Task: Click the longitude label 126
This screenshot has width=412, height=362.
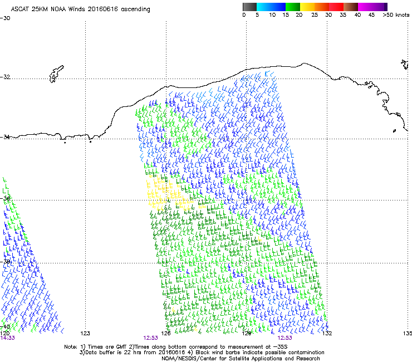Action: point(166,334)
